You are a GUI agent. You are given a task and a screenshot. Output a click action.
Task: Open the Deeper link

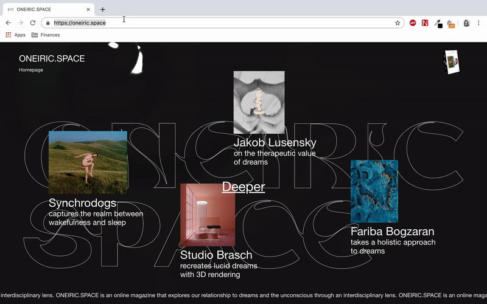[243, 187]
